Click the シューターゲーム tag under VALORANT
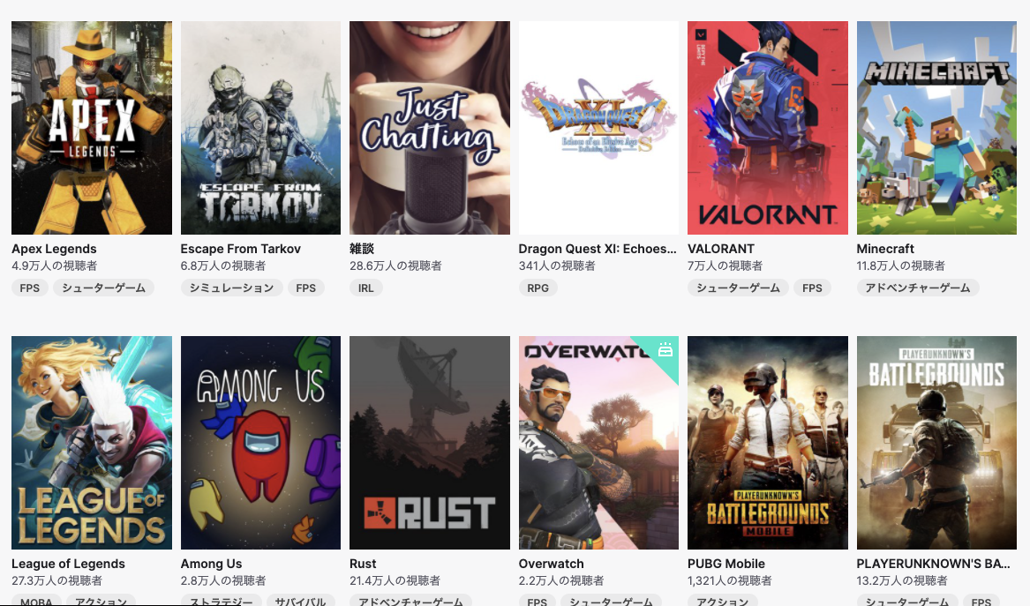Viewport: 1030px width, 606px height. pos(739,288)
